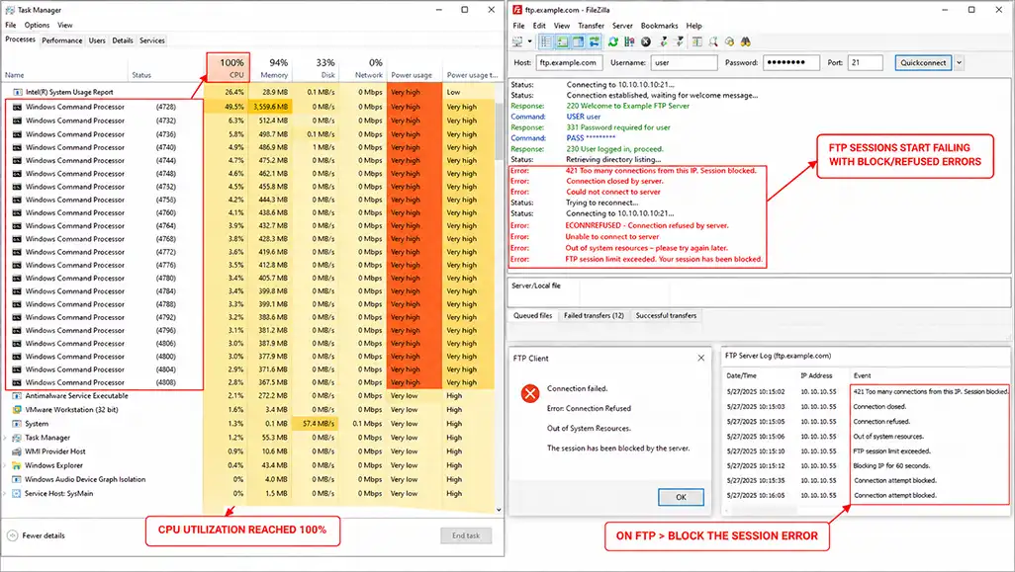Click the Task Manager scrollbar down arrow

tap(499, 510)
